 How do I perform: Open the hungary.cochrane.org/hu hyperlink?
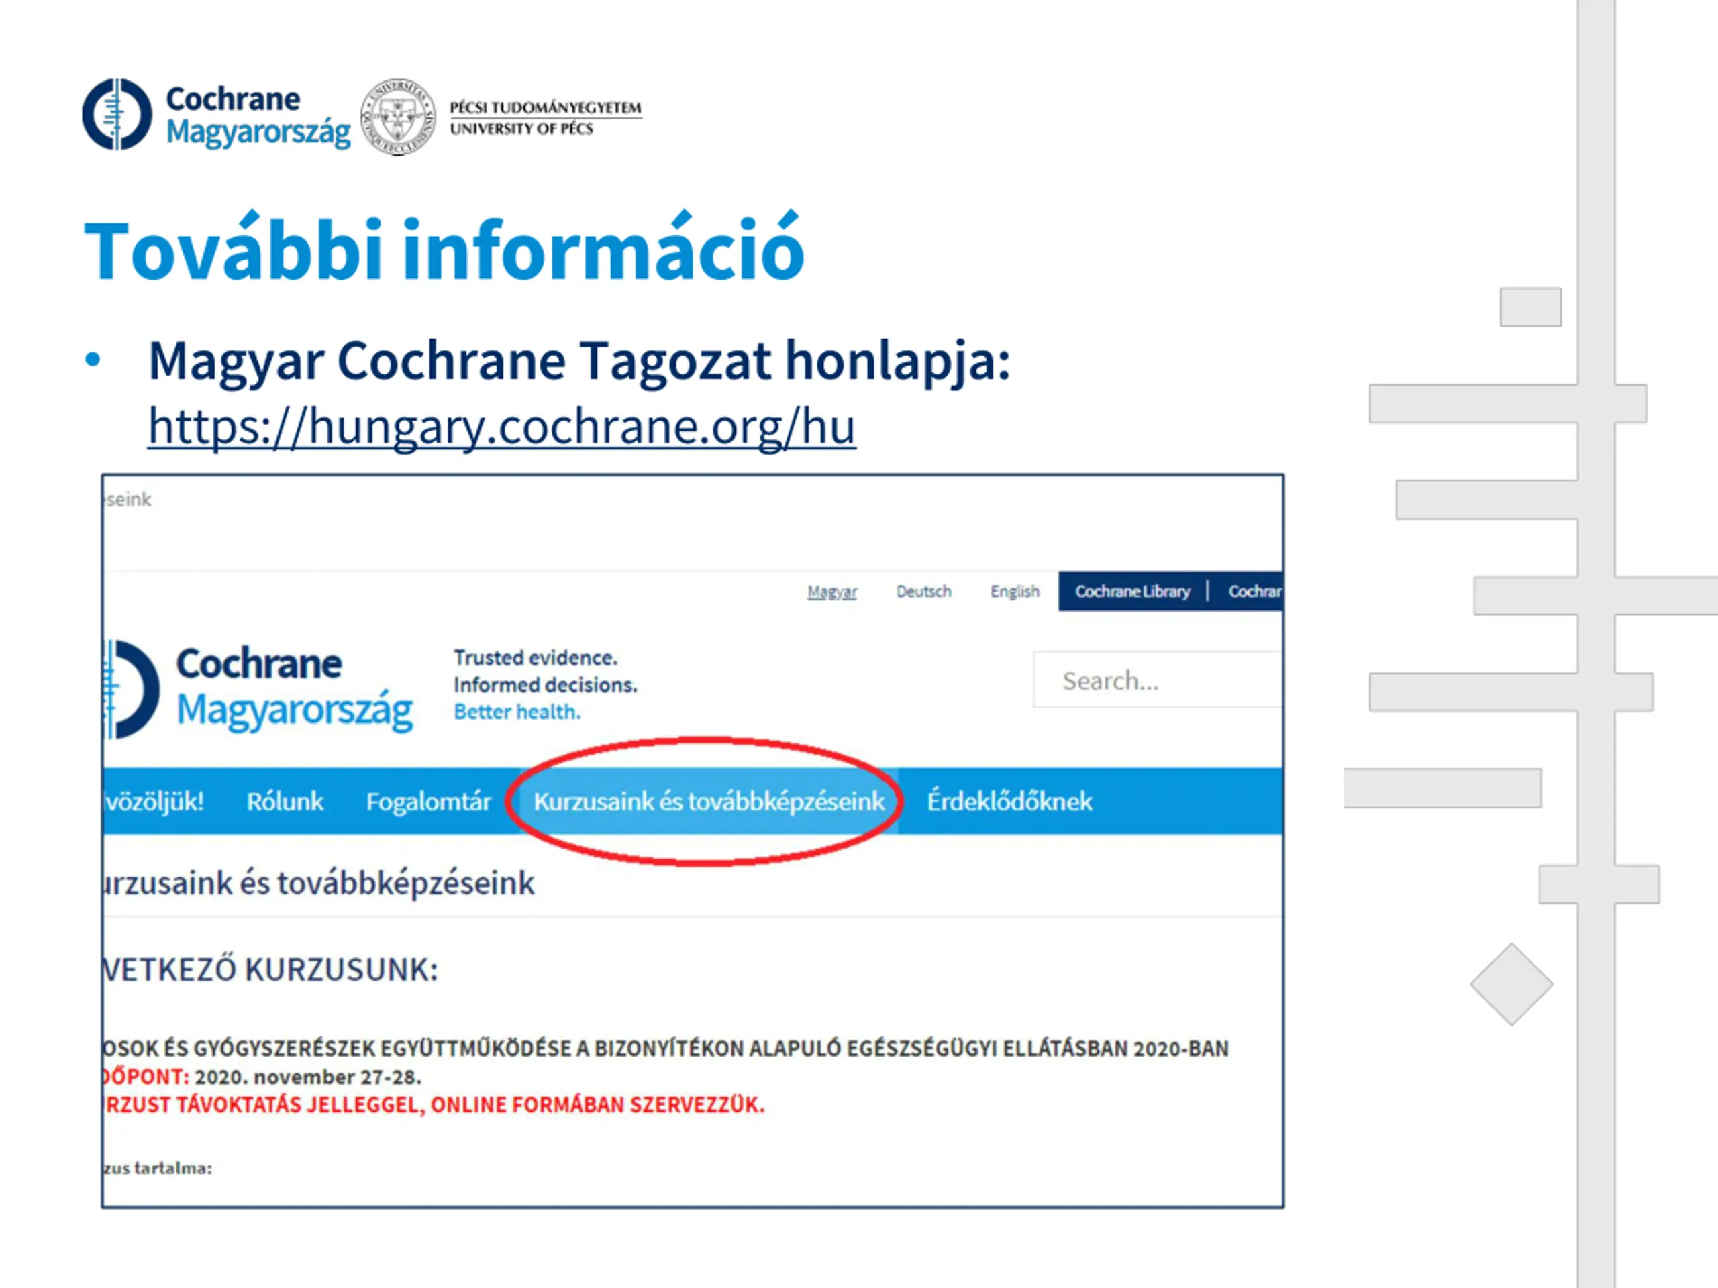click(502, 426)
